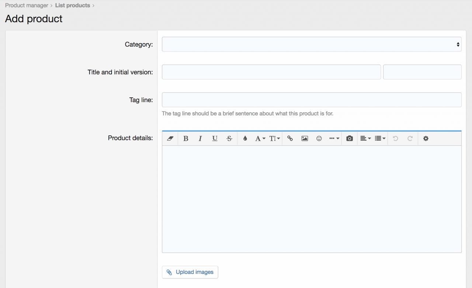
Task: Toggle italic text formatting
Action: coord(200,139)
